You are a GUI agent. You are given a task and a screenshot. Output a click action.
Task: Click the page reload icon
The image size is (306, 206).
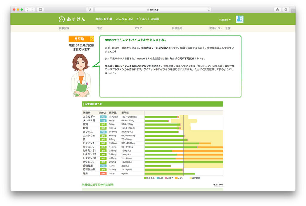[x=209, y=10]
